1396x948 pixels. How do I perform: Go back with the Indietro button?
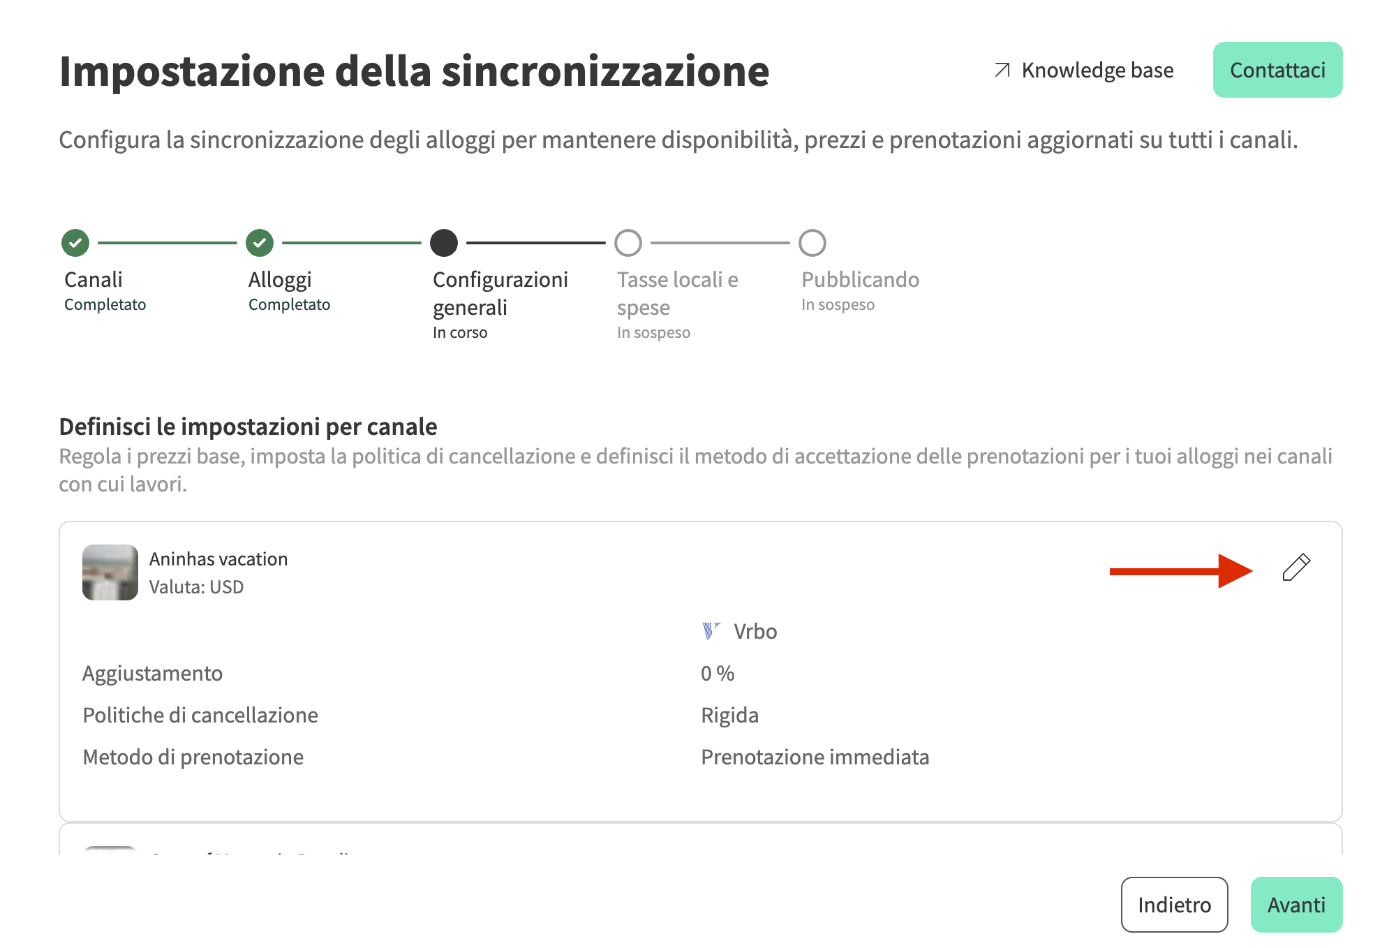coord(1174,905)
